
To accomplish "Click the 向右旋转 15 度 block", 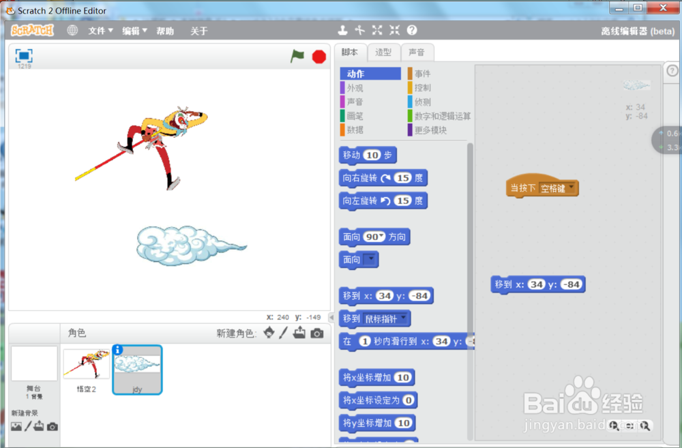I will 383,178.
